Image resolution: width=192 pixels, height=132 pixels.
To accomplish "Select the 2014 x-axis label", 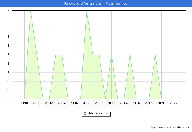I will tap(124, 103).
